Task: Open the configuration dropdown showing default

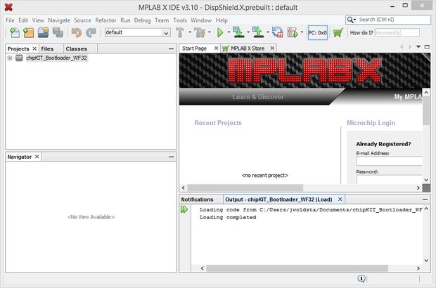Action: pos(166,33)
